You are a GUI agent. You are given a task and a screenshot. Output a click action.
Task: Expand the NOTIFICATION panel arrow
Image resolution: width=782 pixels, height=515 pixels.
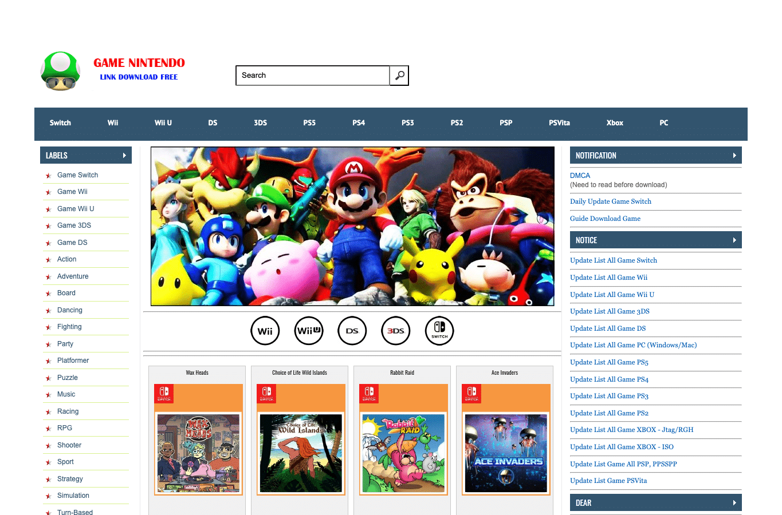tap(734, 155)
